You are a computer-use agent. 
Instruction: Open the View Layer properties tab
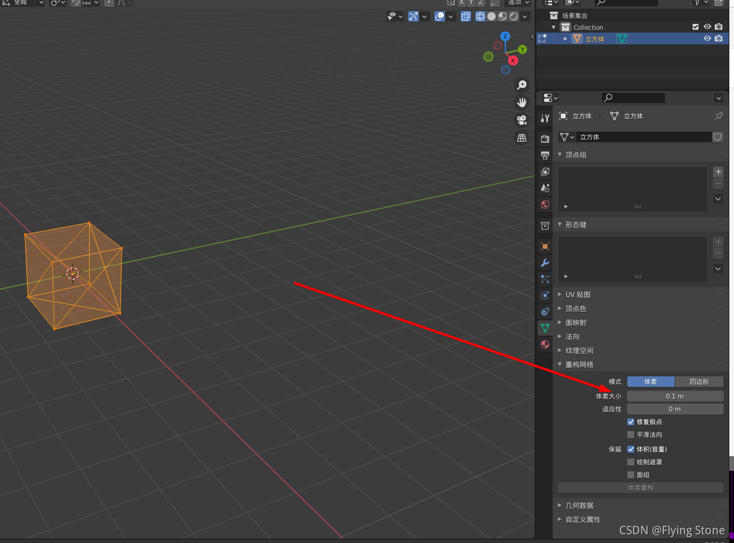pos(545,172)
